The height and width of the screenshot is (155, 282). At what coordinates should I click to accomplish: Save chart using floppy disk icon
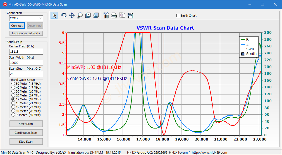click(x=130, y=15)
